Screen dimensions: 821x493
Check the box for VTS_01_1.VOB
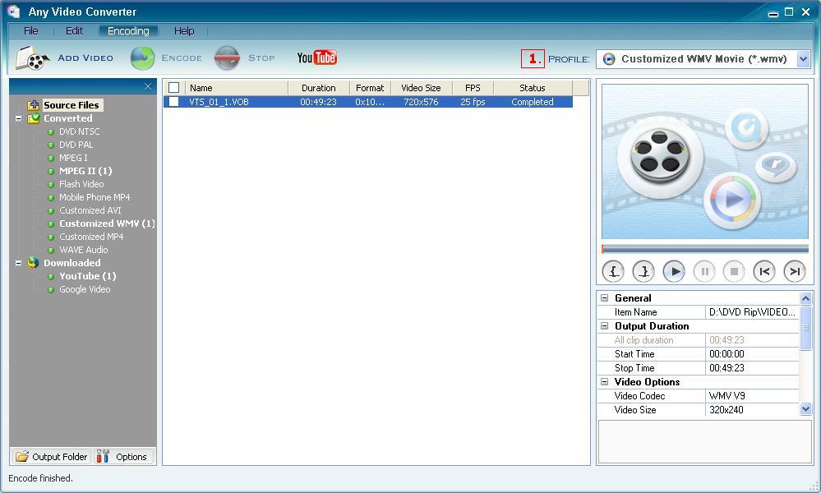tap(174, 102)
